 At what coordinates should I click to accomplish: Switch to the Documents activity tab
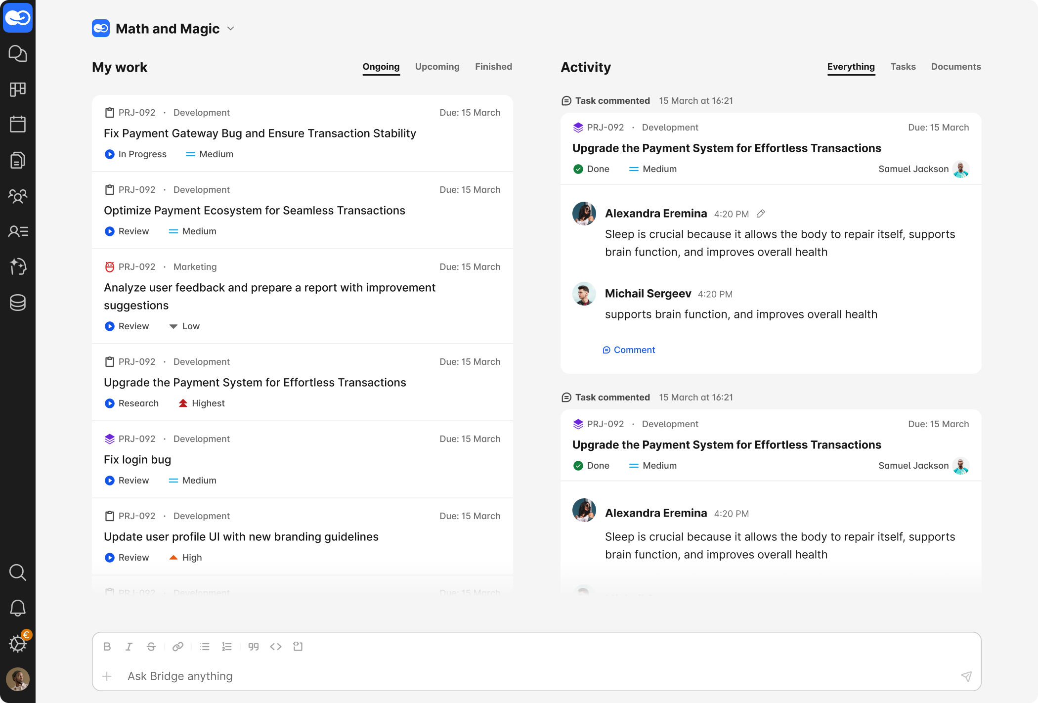pos(955,67)
